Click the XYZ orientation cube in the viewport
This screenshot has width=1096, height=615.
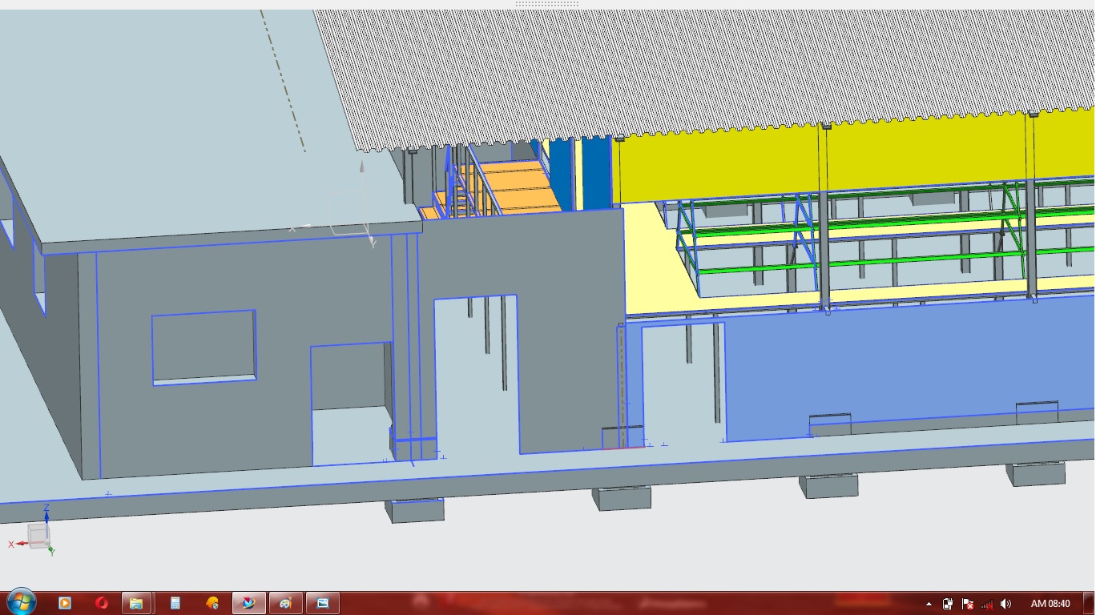(x=38, y=533)
